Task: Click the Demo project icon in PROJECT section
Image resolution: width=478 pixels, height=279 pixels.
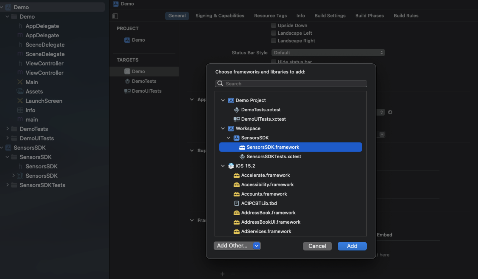Action: (127, 40)
